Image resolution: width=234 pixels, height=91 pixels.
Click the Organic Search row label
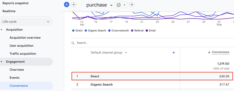tap(102, 85)
